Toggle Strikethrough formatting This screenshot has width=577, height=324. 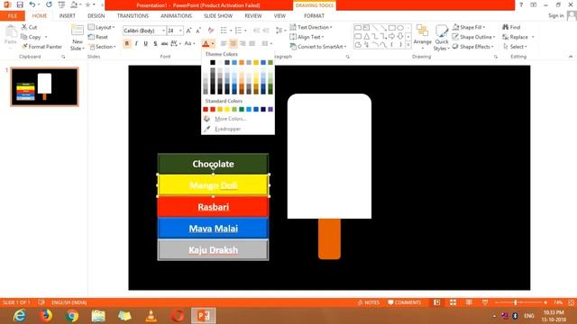[164, 43]
